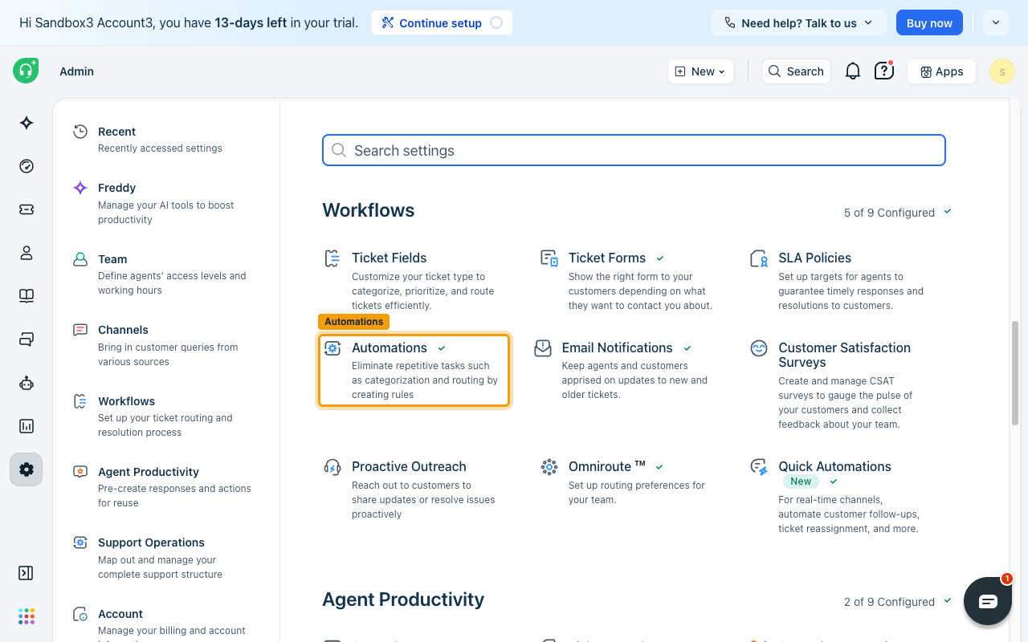Open the user profile avatar

pos(1002,71)
